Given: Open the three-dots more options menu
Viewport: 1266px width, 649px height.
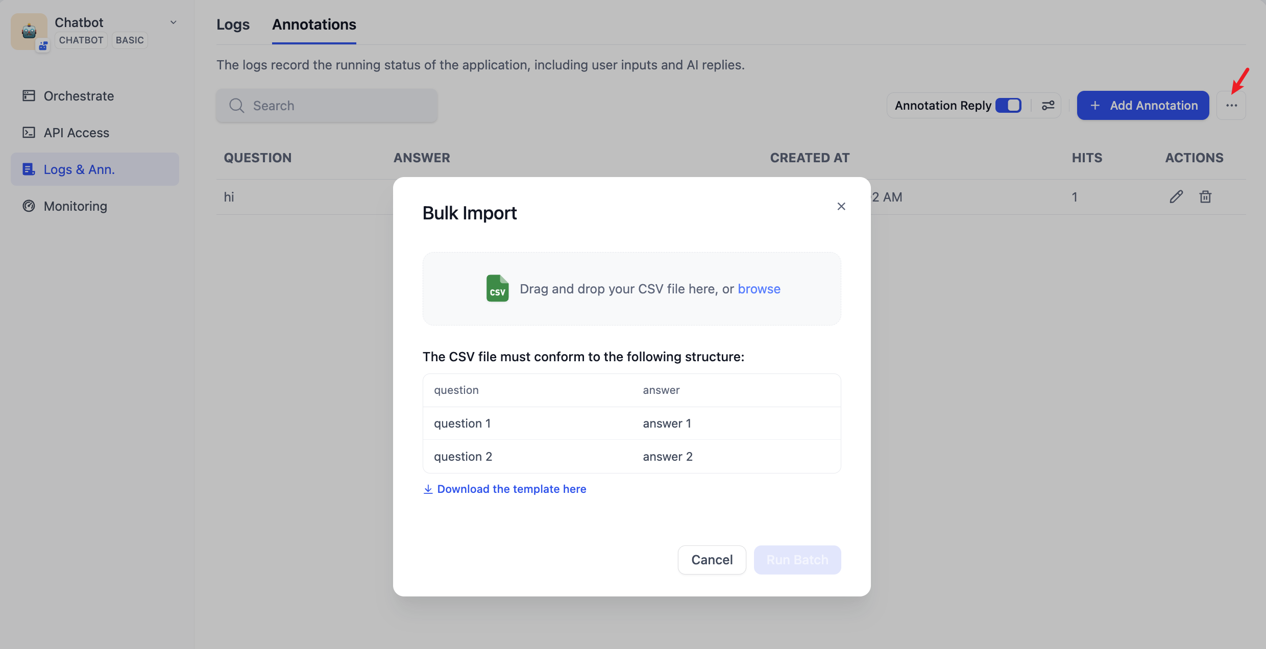Looking at the screenshot, I should [x=1231, y=106].
